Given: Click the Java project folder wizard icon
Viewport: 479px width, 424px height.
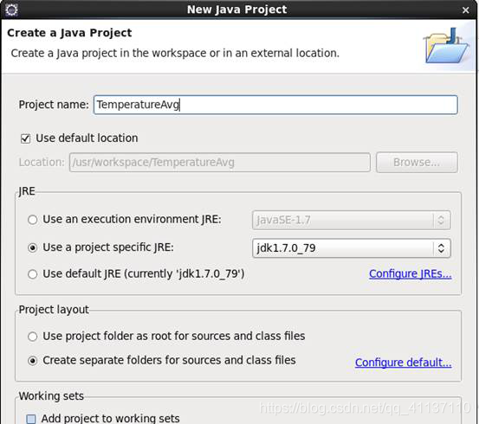Looking at the screenshot, I should (447, 46).
